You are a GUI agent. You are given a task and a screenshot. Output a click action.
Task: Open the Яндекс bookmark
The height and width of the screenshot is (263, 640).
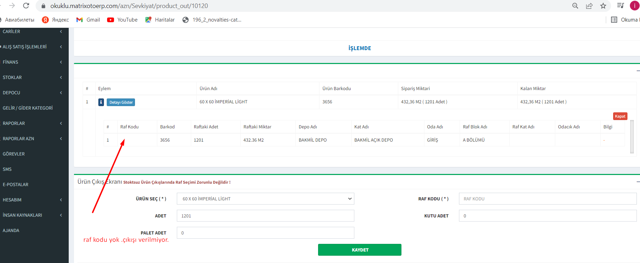point(55,20)
